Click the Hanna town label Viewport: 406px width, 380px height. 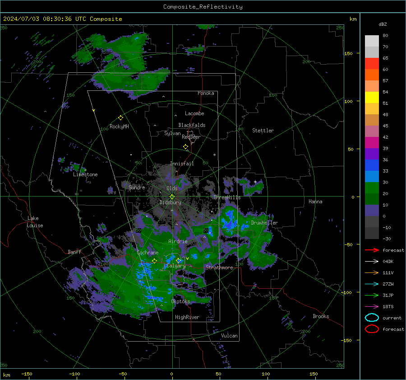pyautogui.click(x=315, y=202)
